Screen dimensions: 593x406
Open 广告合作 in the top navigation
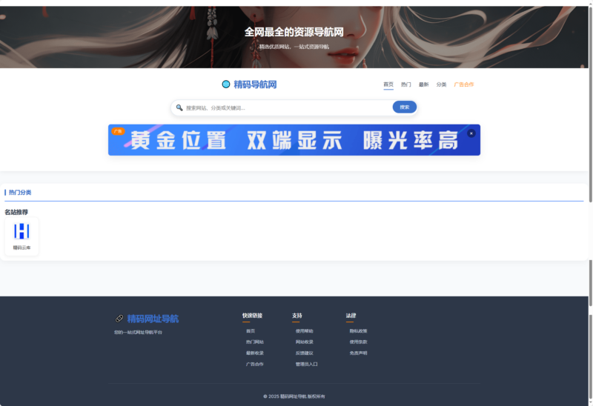pos(464,84)
